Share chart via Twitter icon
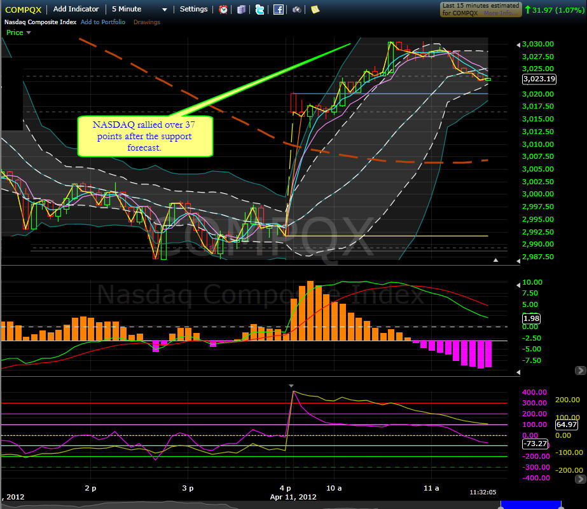Screen dimensions: 587x509 (x=259, y=10)
